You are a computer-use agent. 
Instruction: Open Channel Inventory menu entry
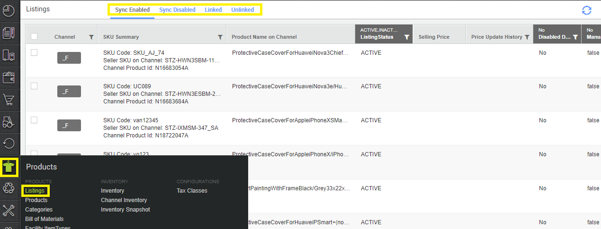point(124,200)
